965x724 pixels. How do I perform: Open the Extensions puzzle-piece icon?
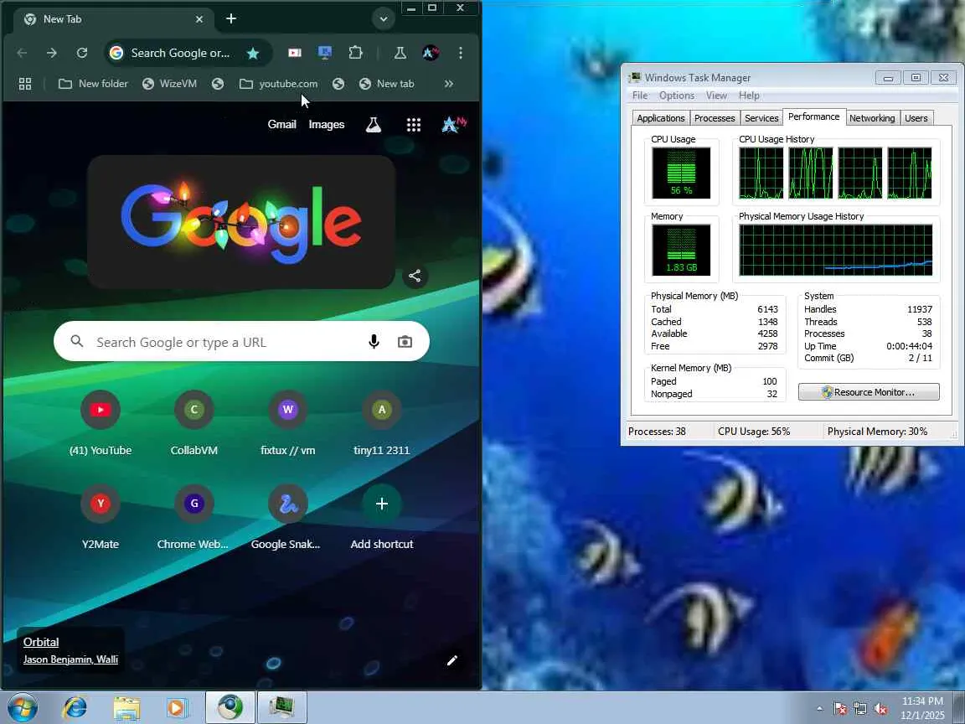click(x=355, y=53)
